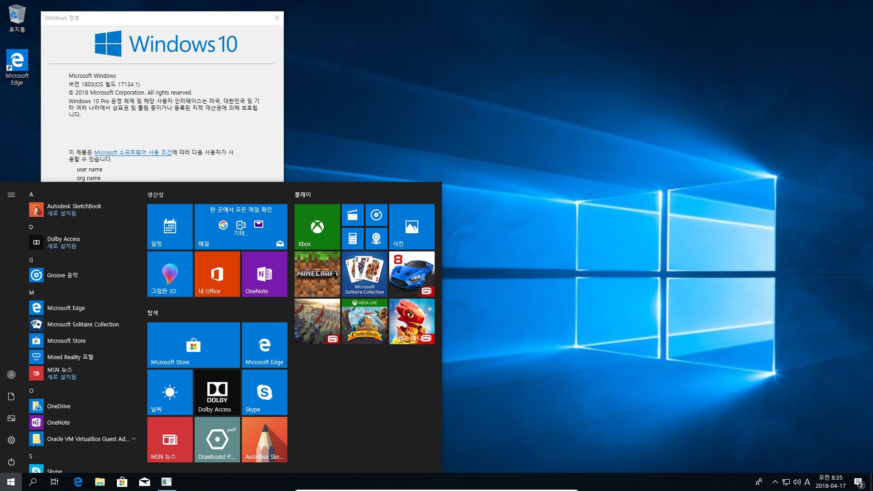Open Skype tile in Start menu
The image size is (873, 491).
click(265, 392)
